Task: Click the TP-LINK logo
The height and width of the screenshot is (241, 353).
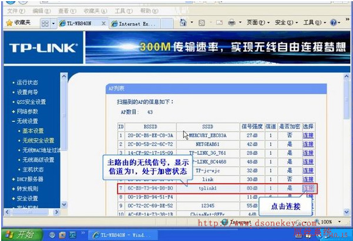Action: 43,47
